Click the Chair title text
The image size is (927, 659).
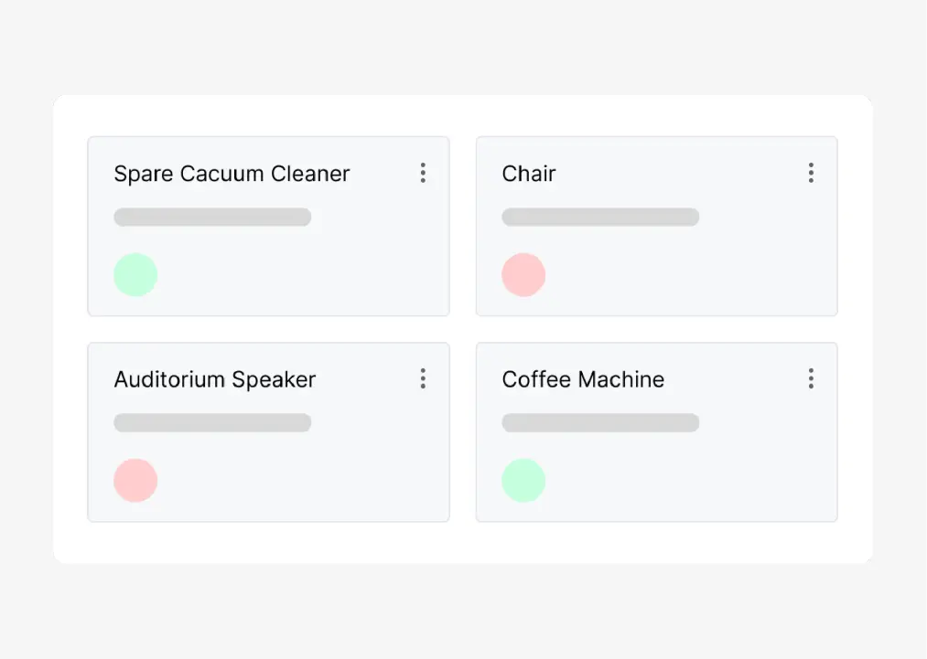(529, 174)
